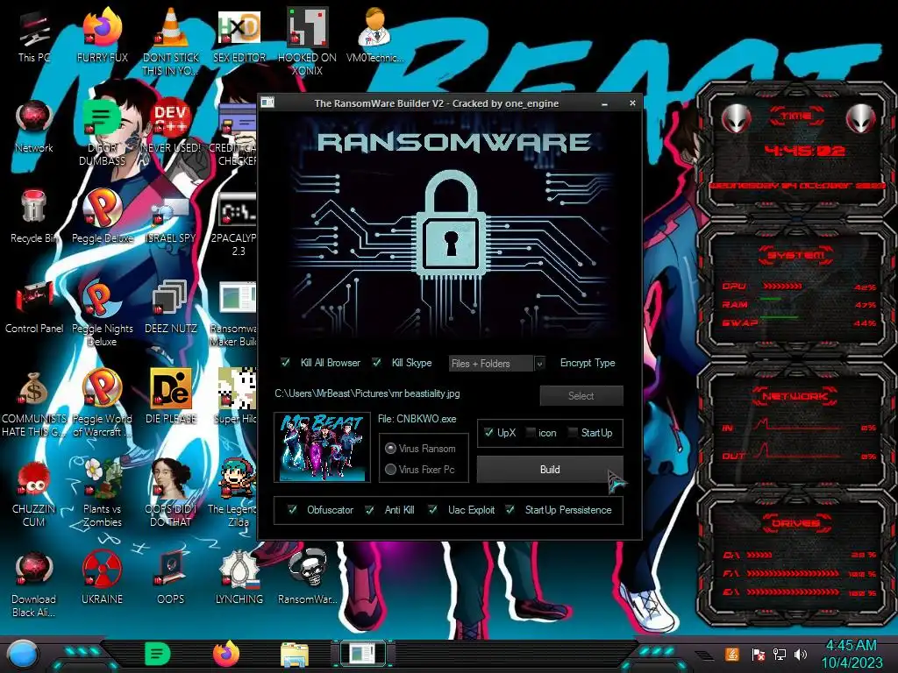This screenshot has width=898, height=673.
Task: Click the Select button
Action: pos(581,395)
